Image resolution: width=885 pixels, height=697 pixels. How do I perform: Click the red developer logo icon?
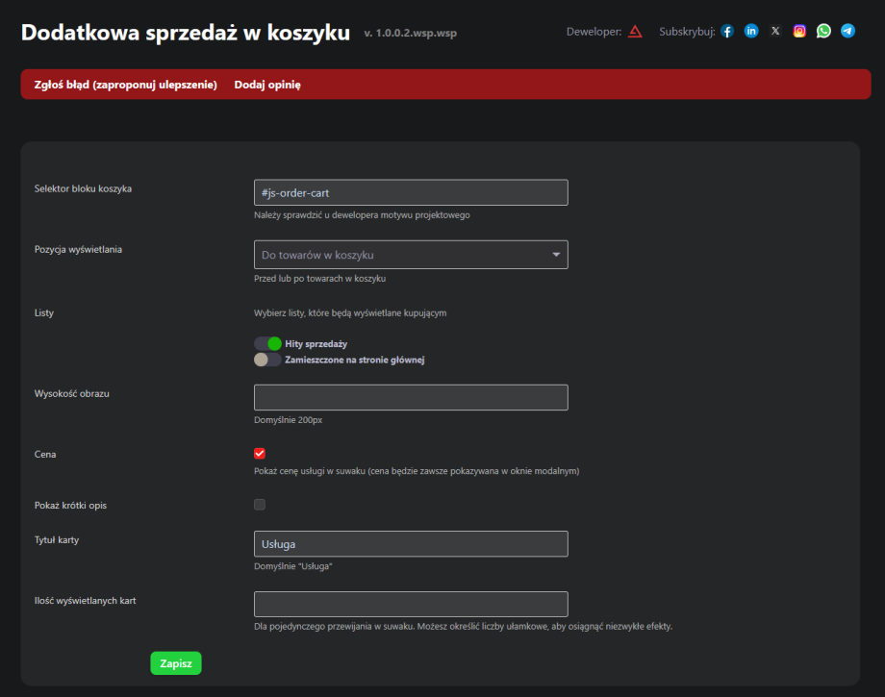pyautogui.click(x=635, y=31)
